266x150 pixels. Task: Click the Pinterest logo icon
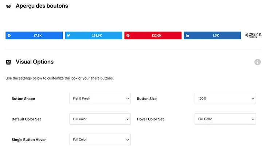[128, 35]
